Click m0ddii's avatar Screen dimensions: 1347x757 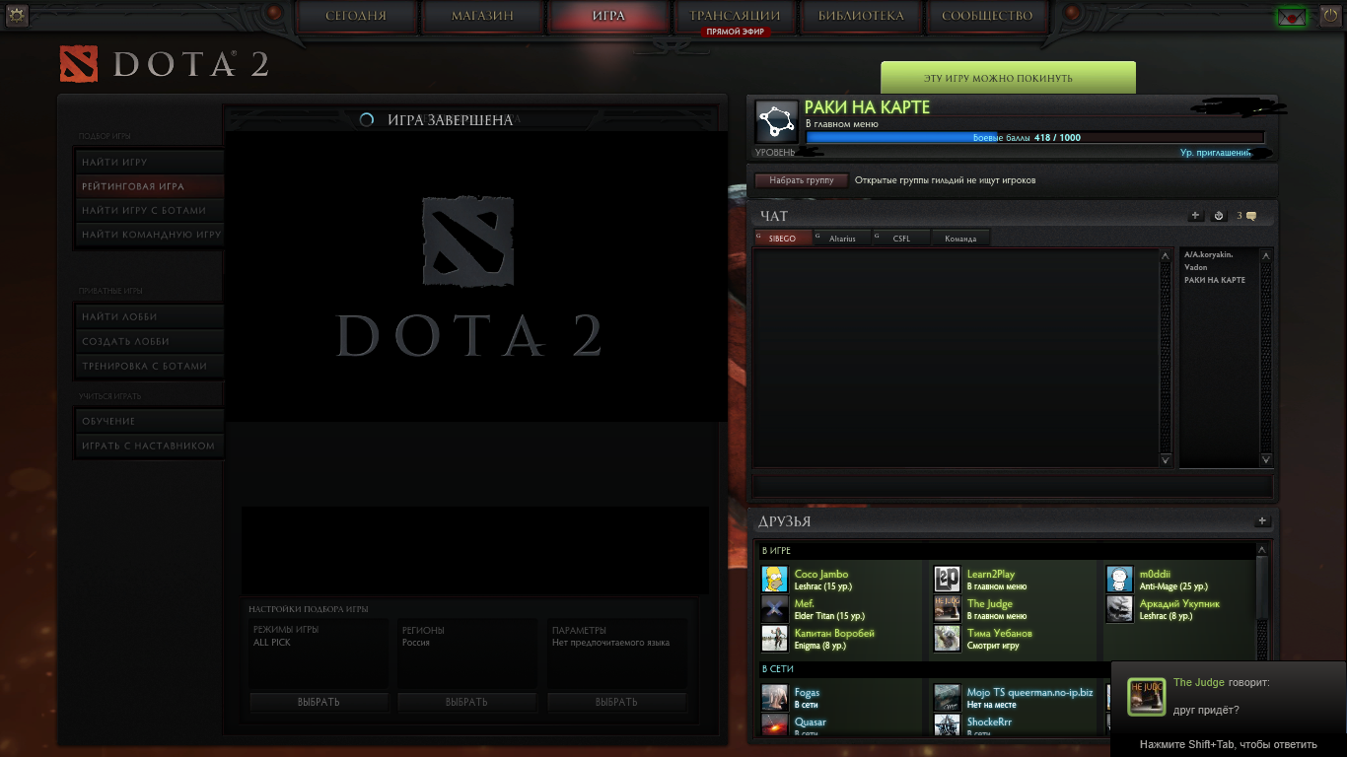pyautogui.click(x=1119, y=580)
